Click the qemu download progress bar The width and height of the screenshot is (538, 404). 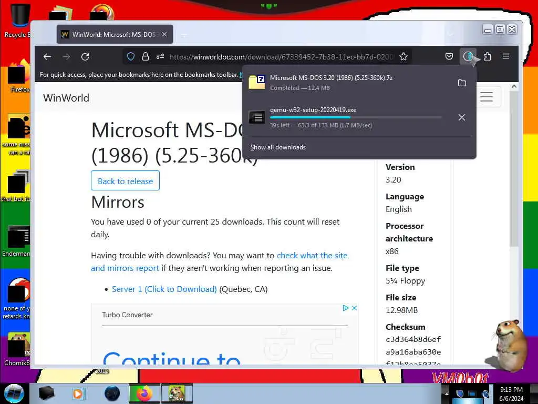click(x=356, y=117)
